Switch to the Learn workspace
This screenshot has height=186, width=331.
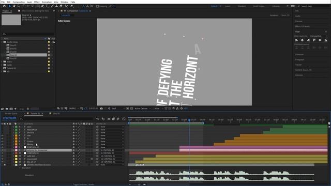tap(228, 6)
